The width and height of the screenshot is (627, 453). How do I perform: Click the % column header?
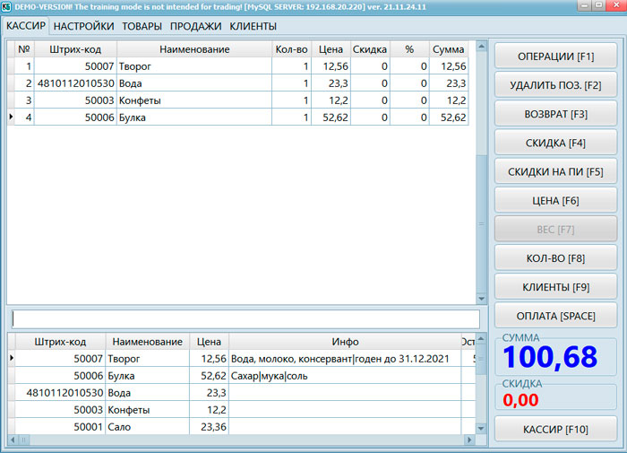[409, 49]
